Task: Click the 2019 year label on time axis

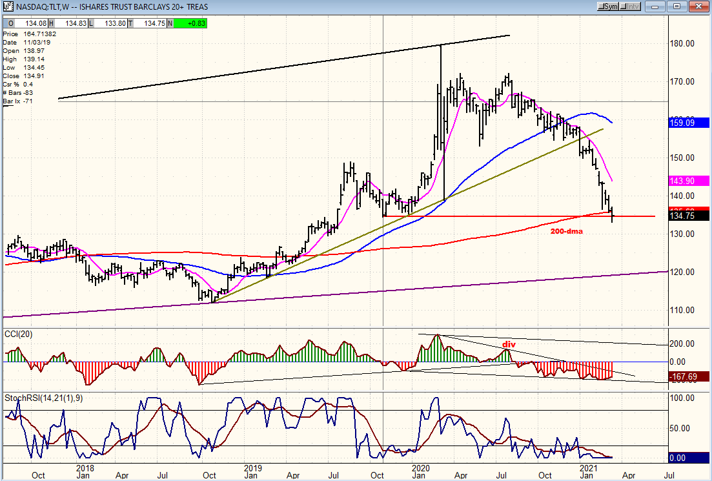Action: 253,467
